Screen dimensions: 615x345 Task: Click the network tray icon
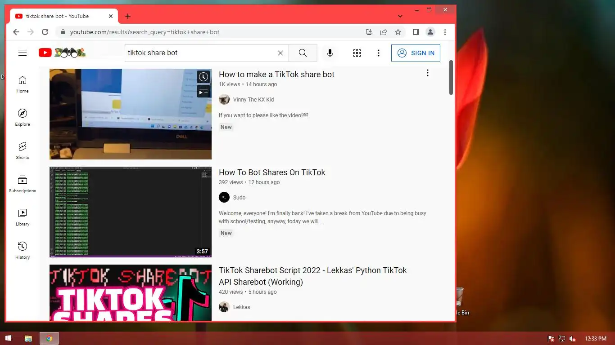click(562, 339)
